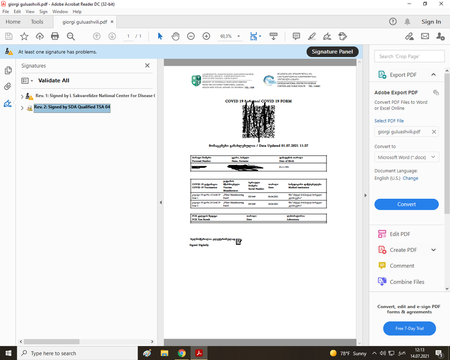The height and width of the screenshot is (360, 450).
Task: Open Acrobat Help question mark
Action: click(x=392, y=22)
